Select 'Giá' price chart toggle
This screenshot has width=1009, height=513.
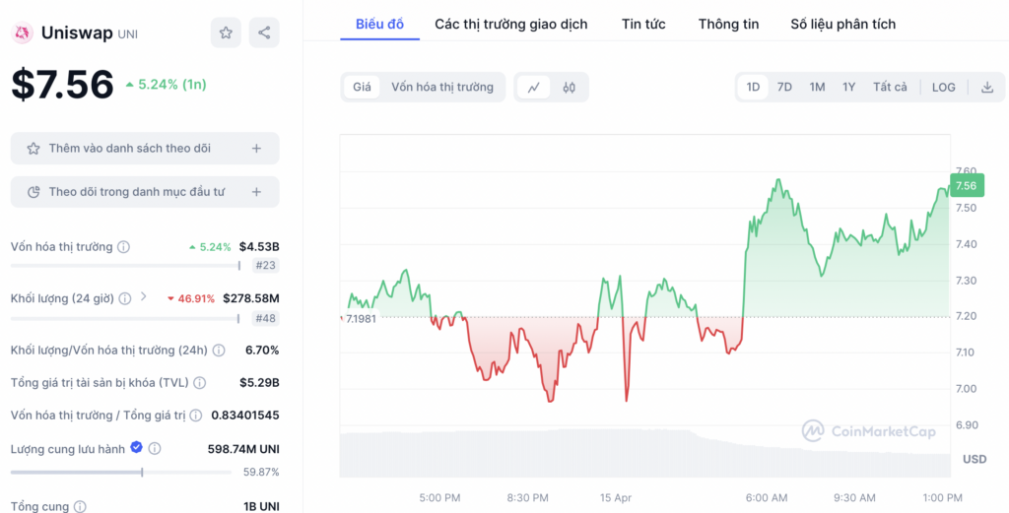coord(362,88)
